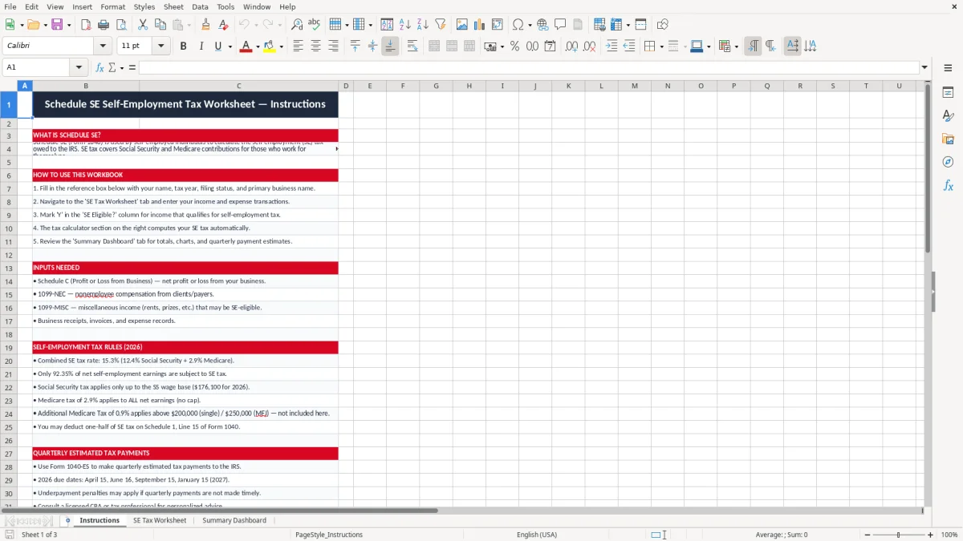
Task: Switch to SE Tax Worksheet tab
Action: click(x=160, y=520)
